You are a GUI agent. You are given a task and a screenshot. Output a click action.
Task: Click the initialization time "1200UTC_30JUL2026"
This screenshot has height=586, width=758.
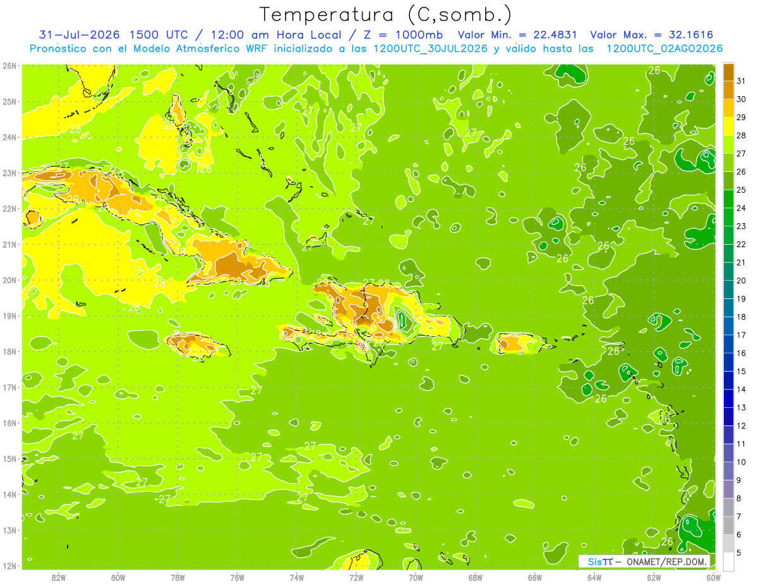click(x=430, y=49)
